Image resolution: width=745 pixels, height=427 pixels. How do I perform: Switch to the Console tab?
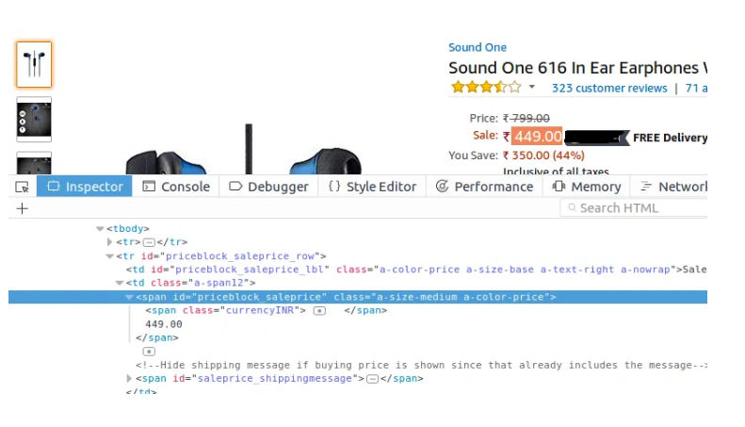(x=176, y=187)
